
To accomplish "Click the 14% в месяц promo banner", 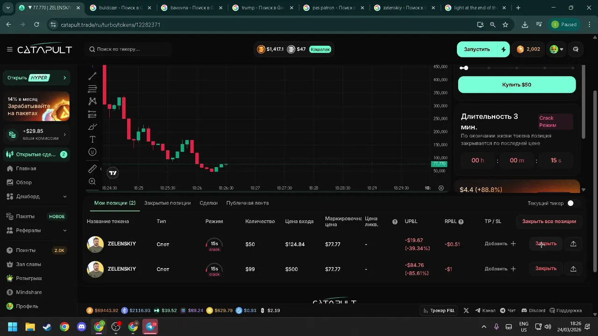I will [36, 106].
